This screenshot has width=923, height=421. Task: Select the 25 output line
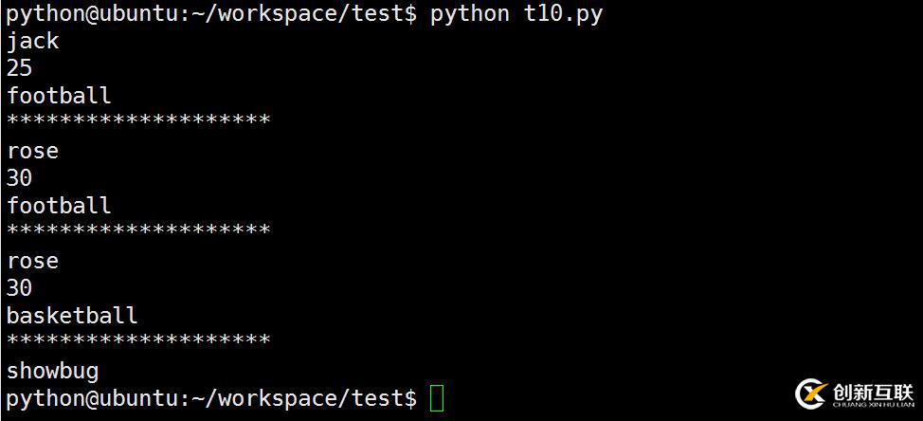[x=20, y=68]
